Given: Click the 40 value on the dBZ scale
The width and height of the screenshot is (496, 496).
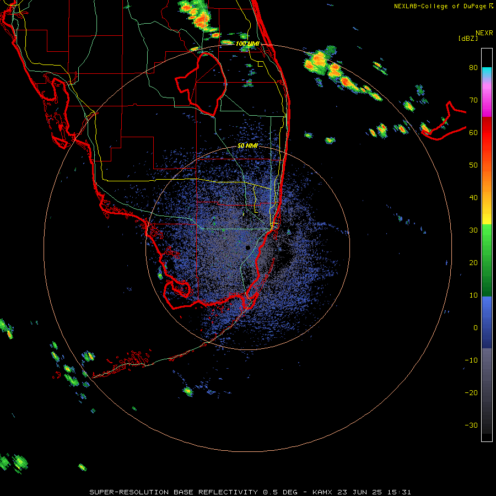Looking at the screenshot, I should coord(473,198).
